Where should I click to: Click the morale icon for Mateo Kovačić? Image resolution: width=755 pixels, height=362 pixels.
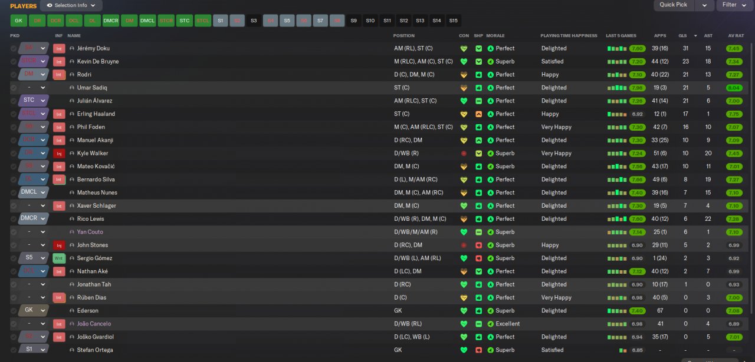coord(490,167)
